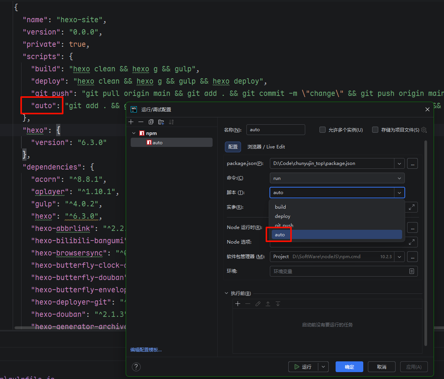Click the environment variables edit icon
The height and width of the screenshot is (379, 444).
(412, 271)
